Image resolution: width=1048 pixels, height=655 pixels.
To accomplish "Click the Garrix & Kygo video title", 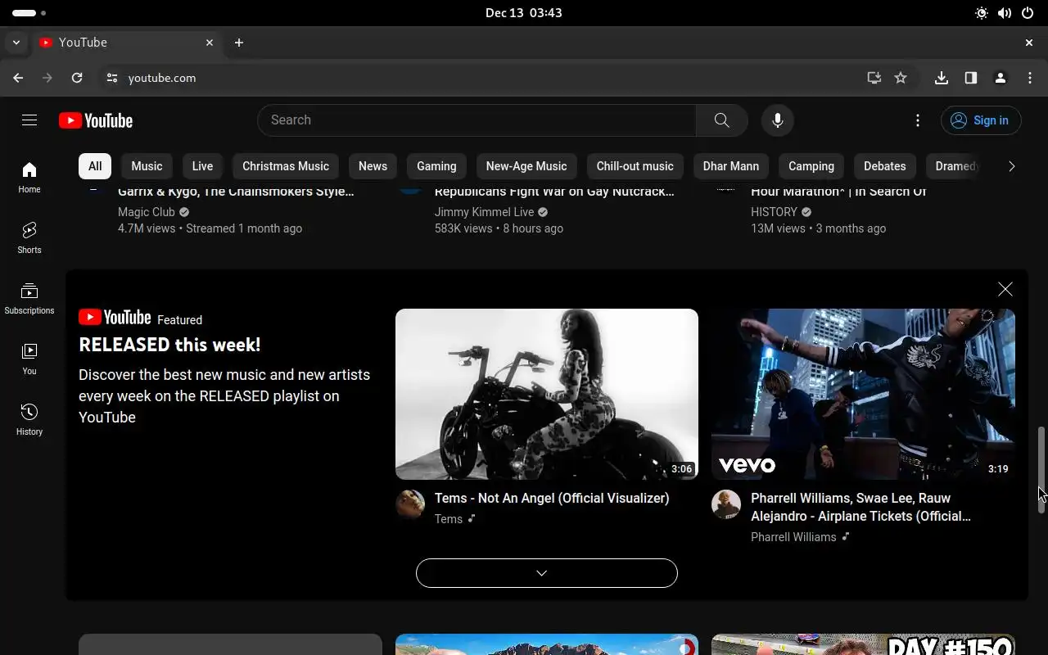I will click(x=236, y=192).
